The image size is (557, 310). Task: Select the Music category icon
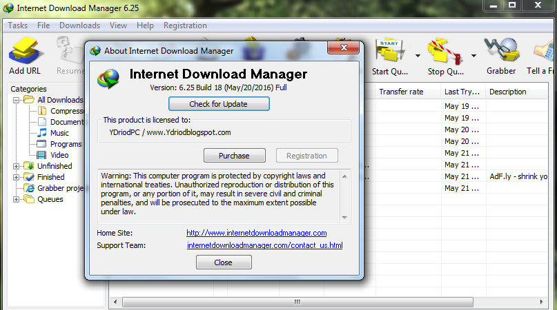(x=42, y=133)
